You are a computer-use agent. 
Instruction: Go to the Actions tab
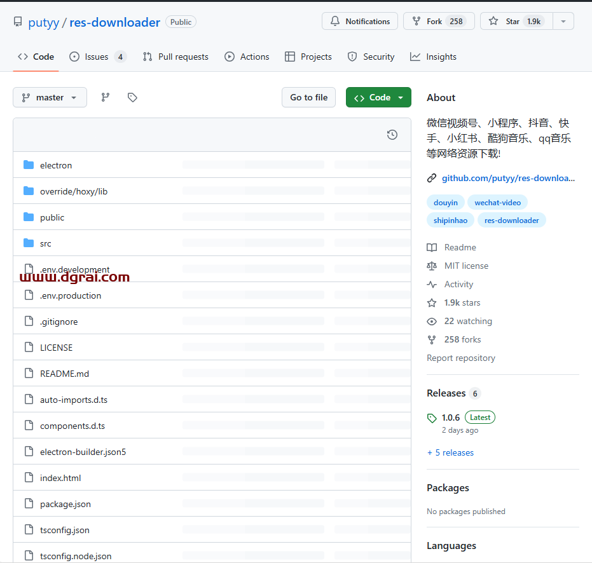click(247, 57)
